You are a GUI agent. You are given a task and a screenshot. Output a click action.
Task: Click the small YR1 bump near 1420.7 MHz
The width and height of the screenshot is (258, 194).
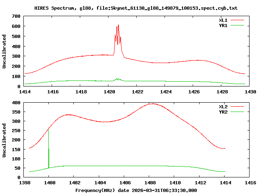(117, 79)
